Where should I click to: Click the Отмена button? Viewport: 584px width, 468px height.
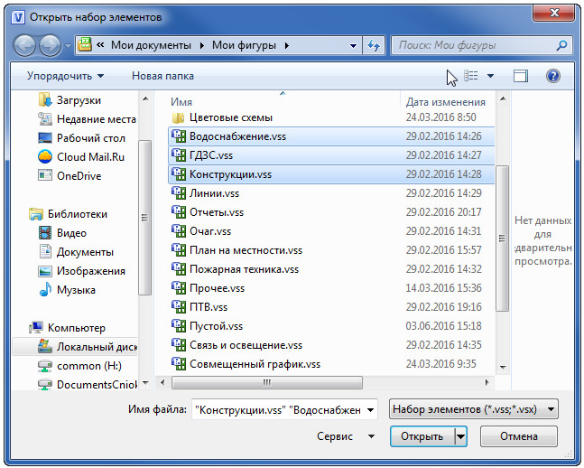click(x=519, y=436)
